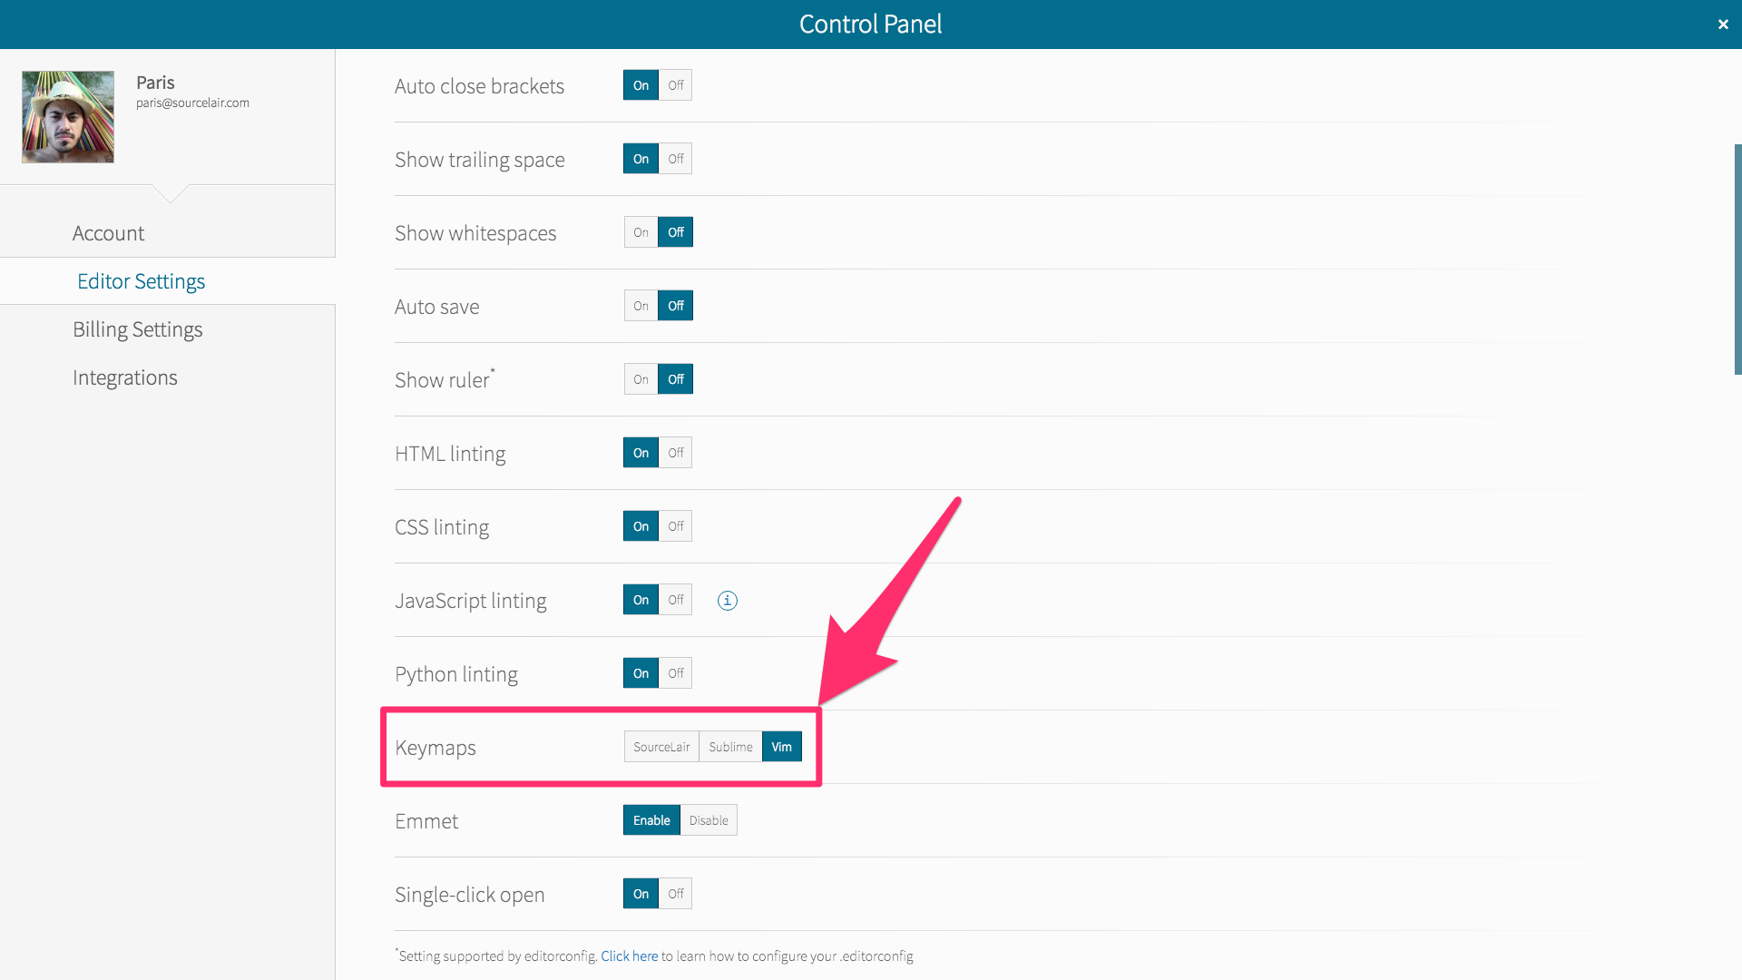The height and width of the screenshot is (980, 1742).
Task: Disable Emmet
Action: pyautogui.click(x=708, y=820)
